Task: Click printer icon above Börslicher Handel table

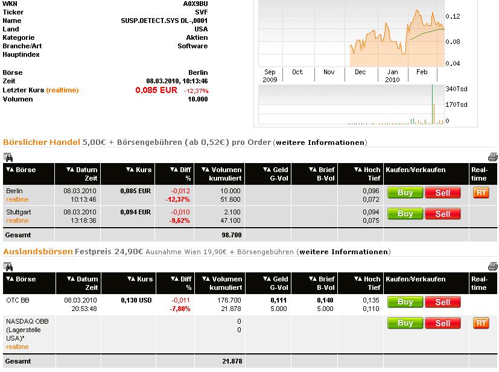Action: click(492, 157)
